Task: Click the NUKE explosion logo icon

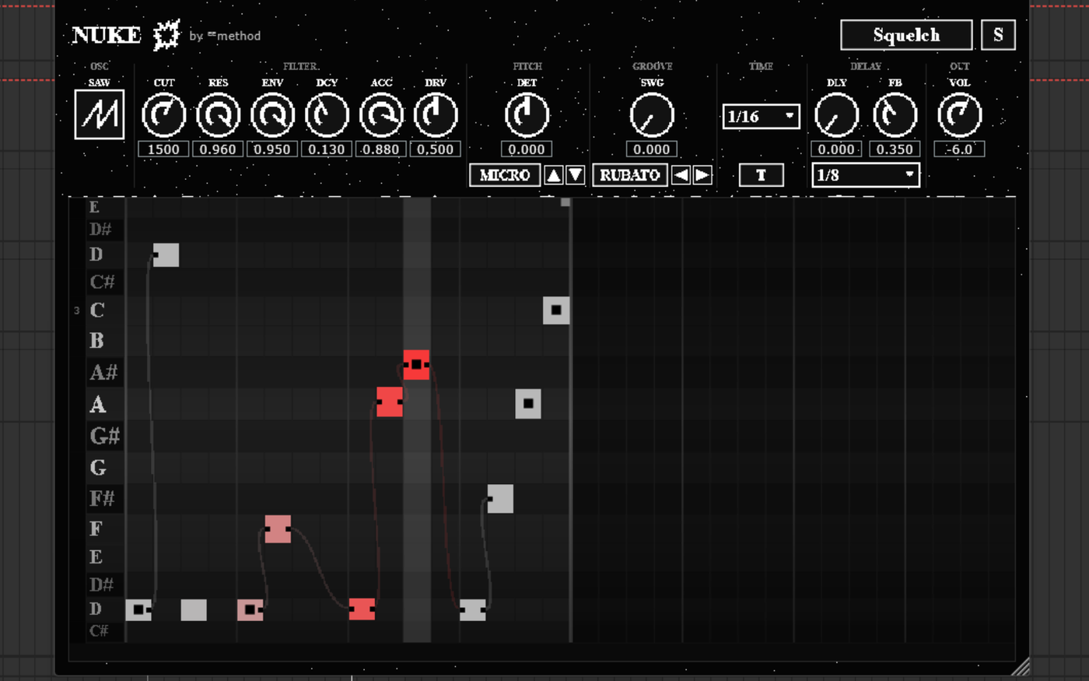Action: click(x=166, y=35)
